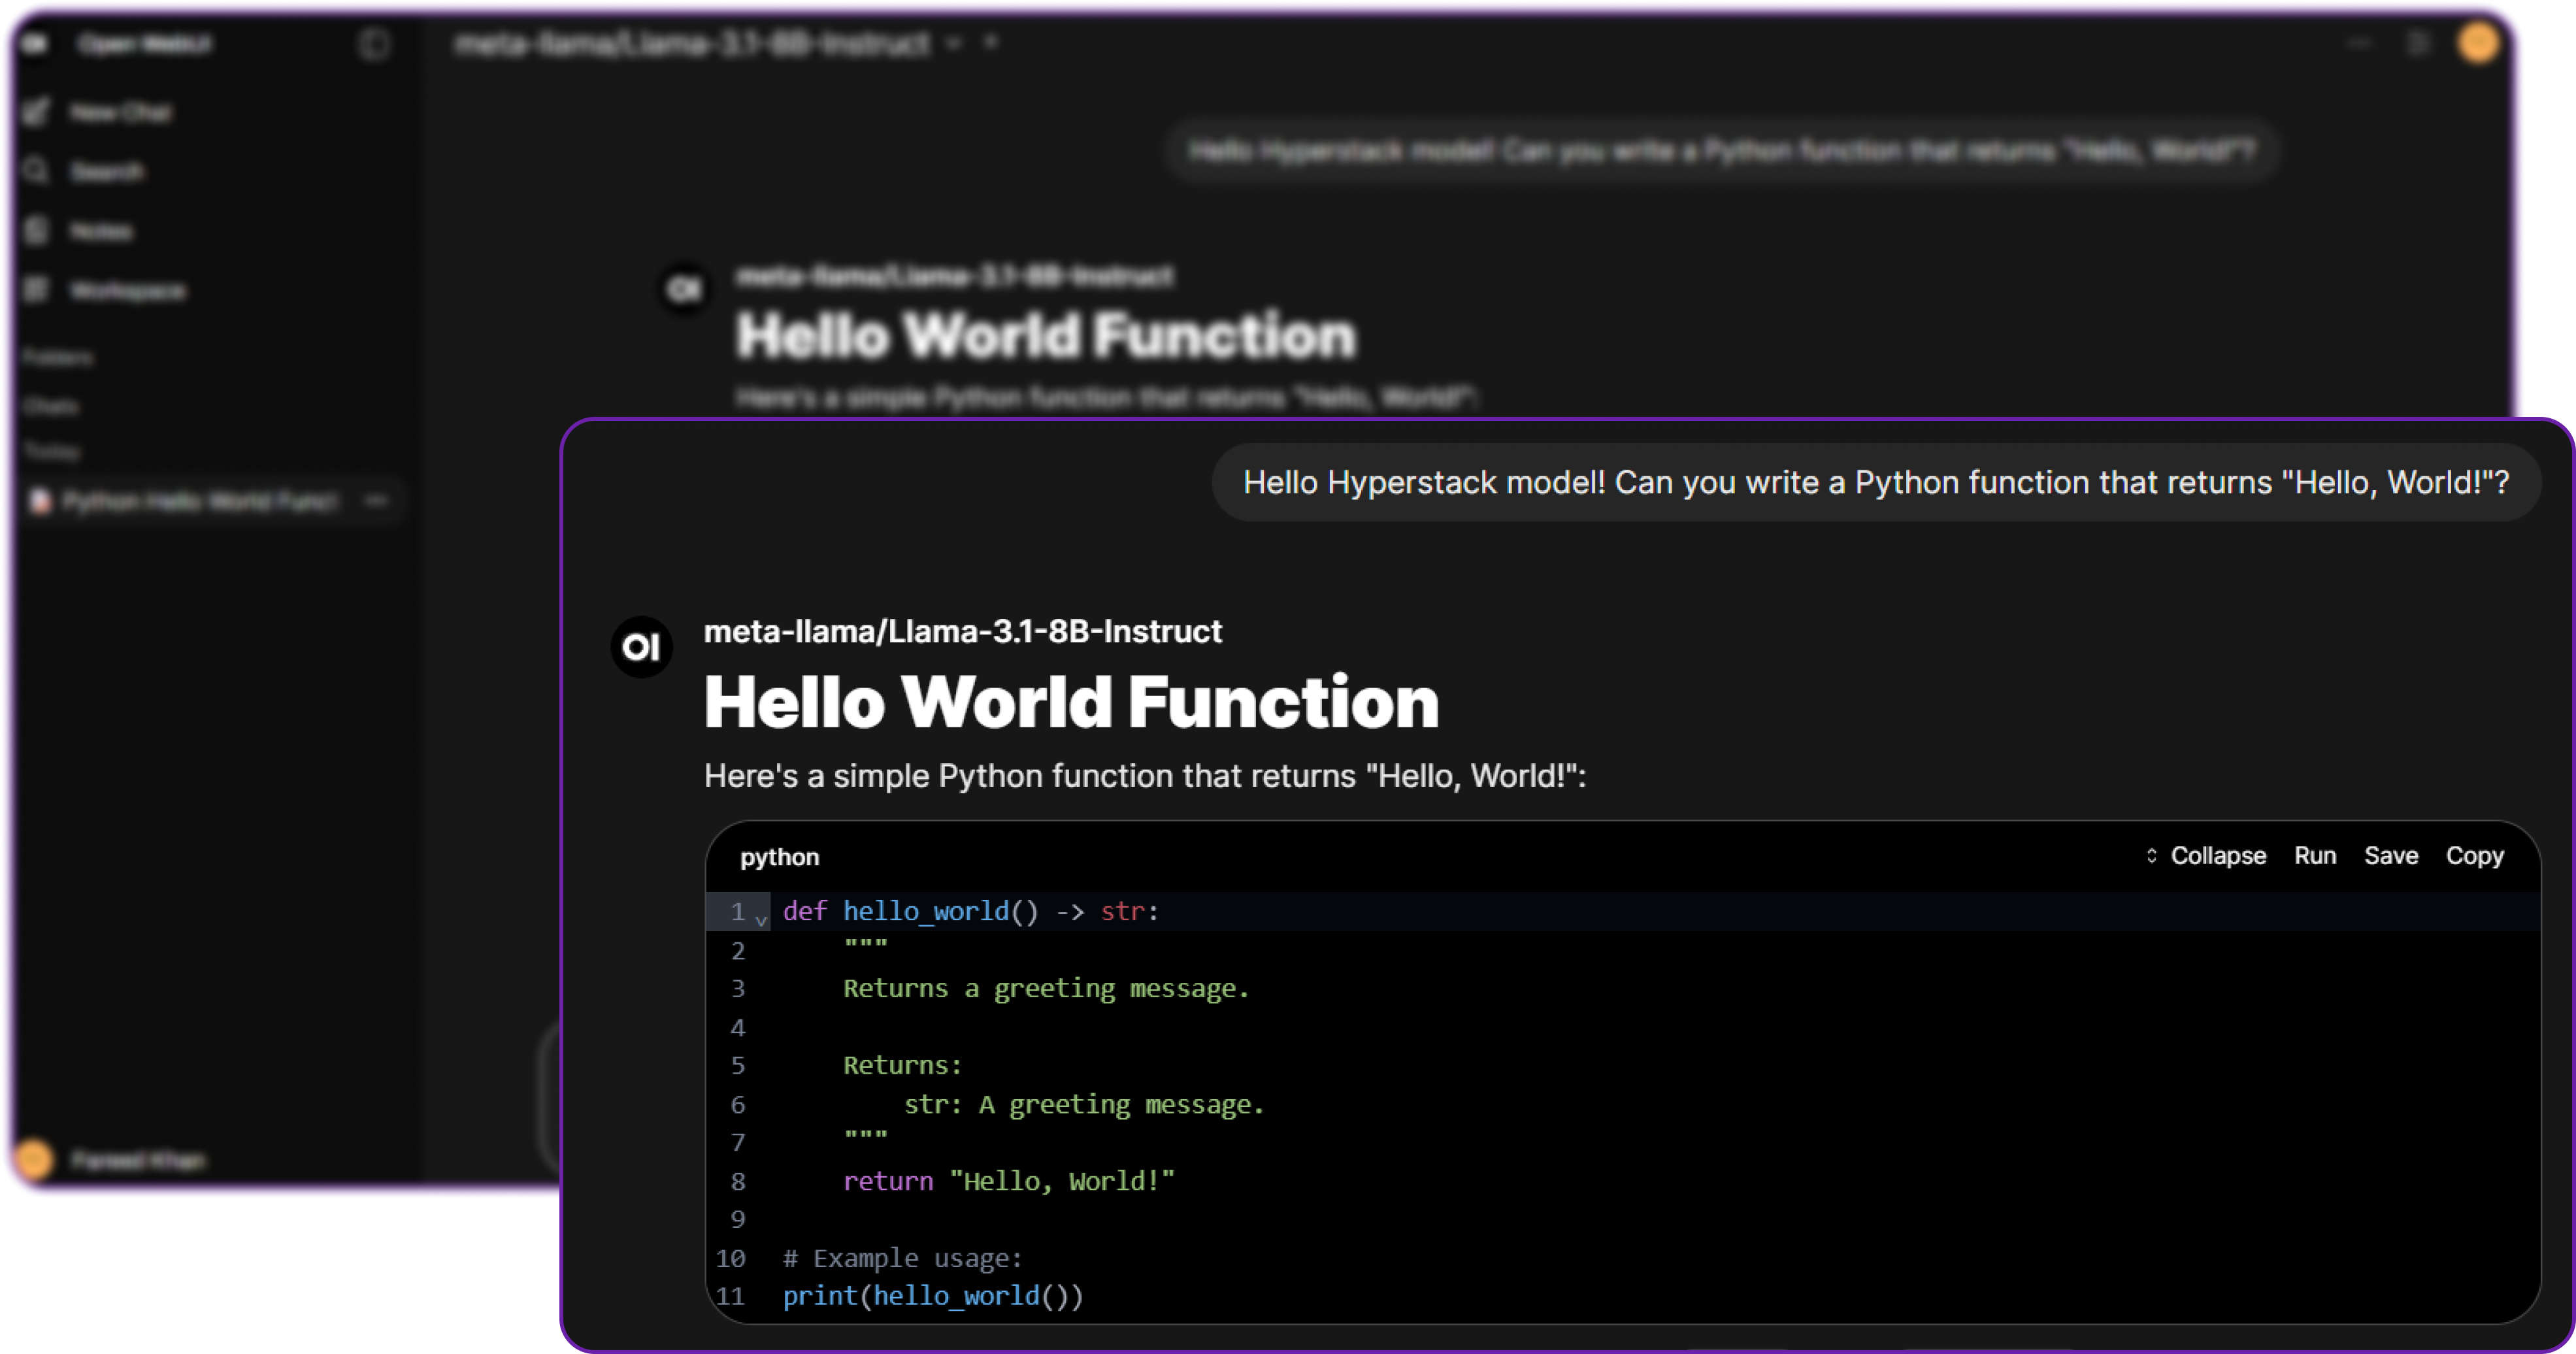The height and width of the screenshot is (1354, 2576).
Task: Save the python code block
Action: coord(2390,856)
